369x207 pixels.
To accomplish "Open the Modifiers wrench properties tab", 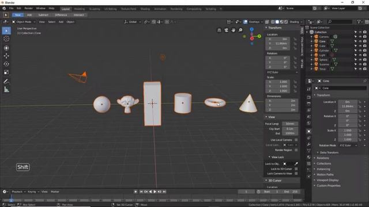I will [309, 144].
